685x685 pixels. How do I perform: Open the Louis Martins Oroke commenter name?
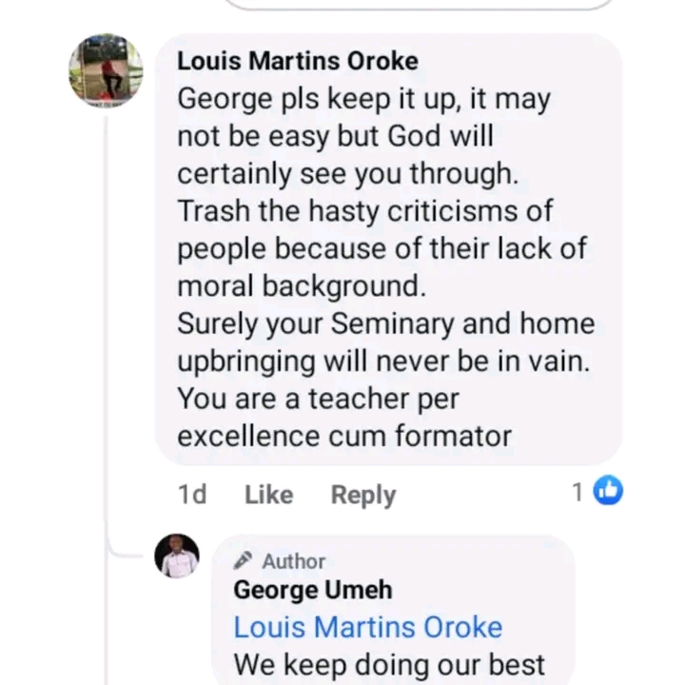point(297,61)
